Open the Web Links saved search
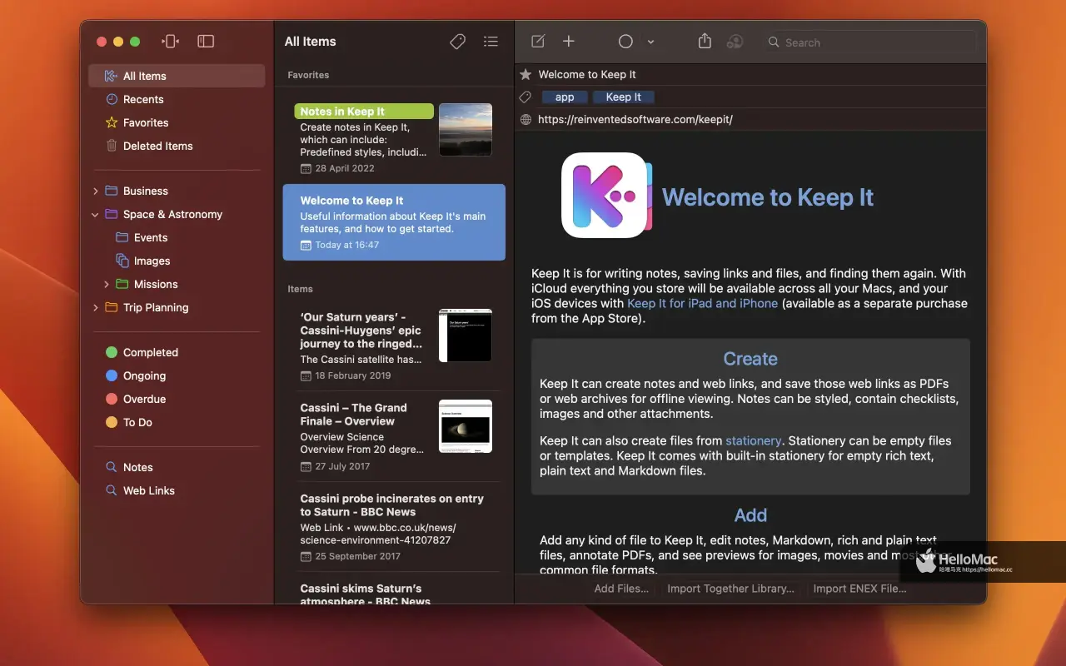Viewport: 1066px width, 666px height. [149, 490]
